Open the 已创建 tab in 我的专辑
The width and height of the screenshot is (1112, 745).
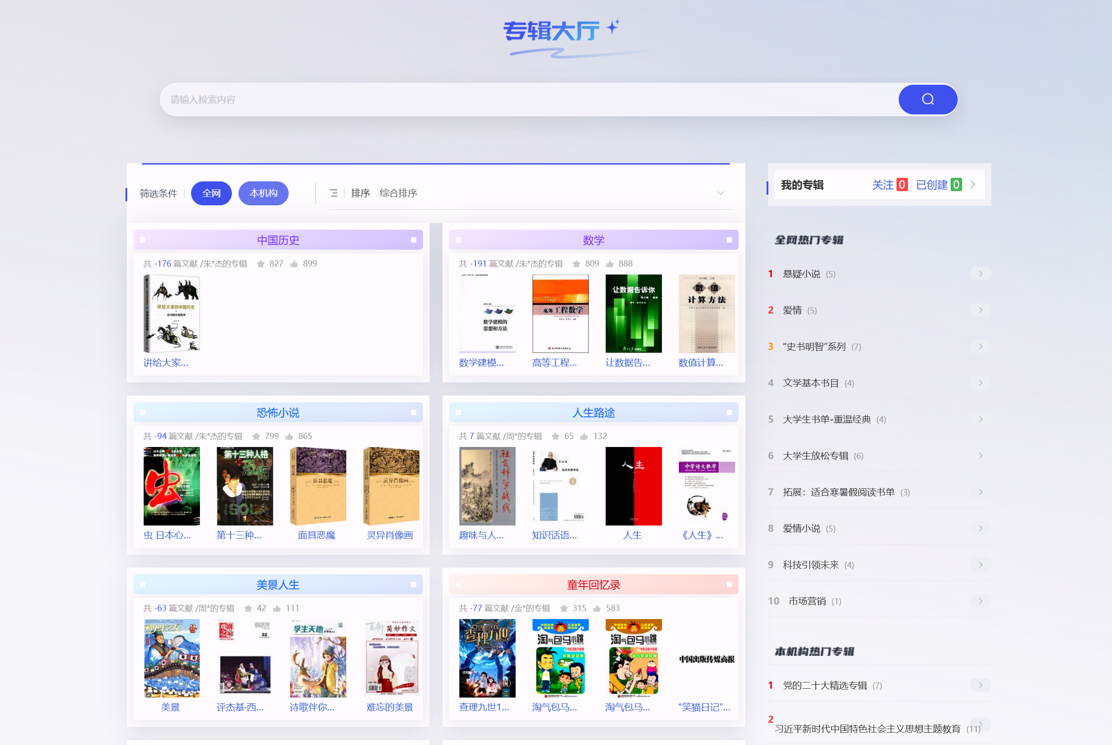point(932,184)
